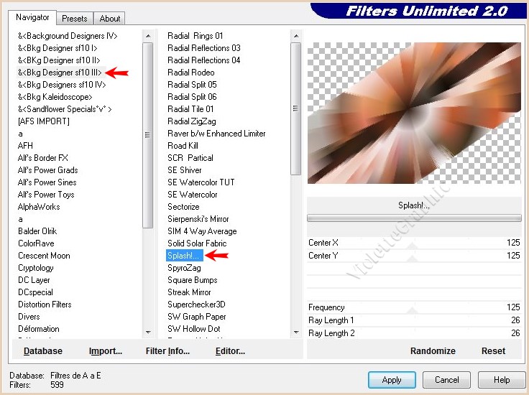Switch to the Presets tab

(74, 19)
